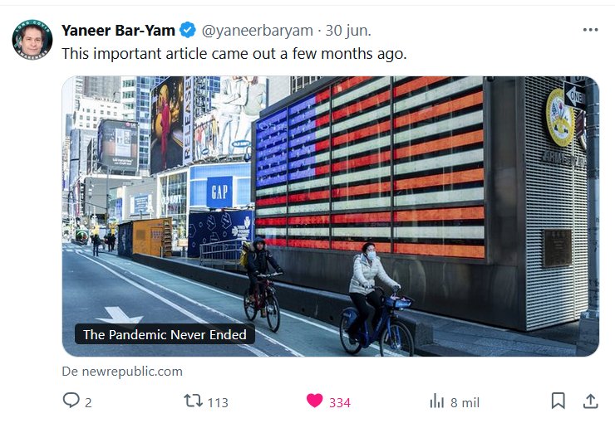Click the blue verified badge
The width and height of the screenshot is (615, 423).
point(188,30)
